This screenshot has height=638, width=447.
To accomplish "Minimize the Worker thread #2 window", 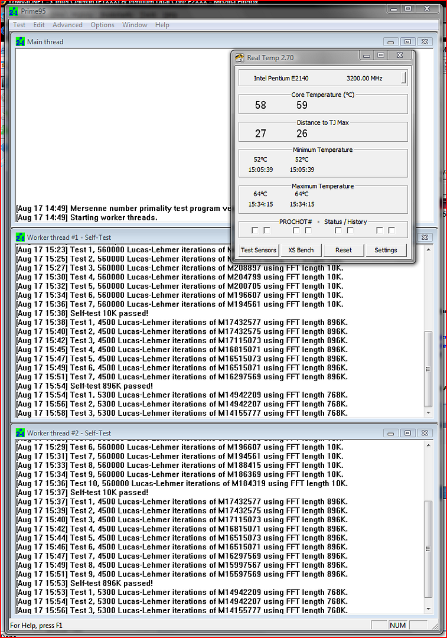I will (390, 433).
